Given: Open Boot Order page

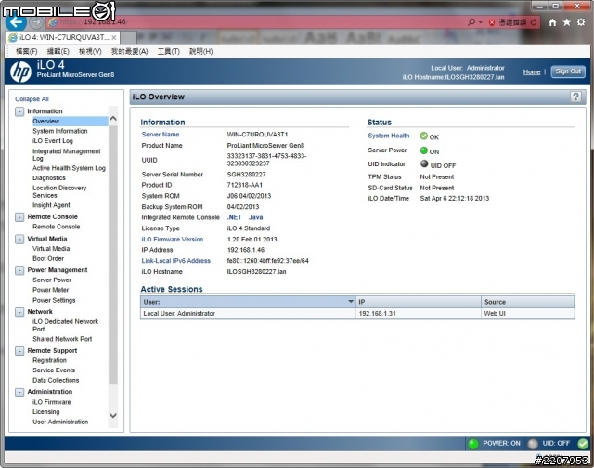Looking at the screenshot, I should [48, 259].
